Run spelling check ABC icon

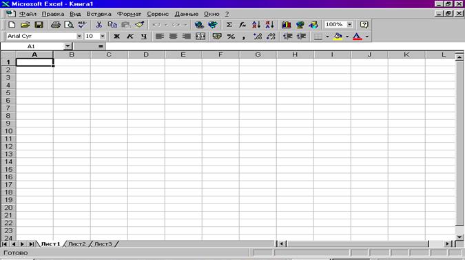[x=82, y=25]
